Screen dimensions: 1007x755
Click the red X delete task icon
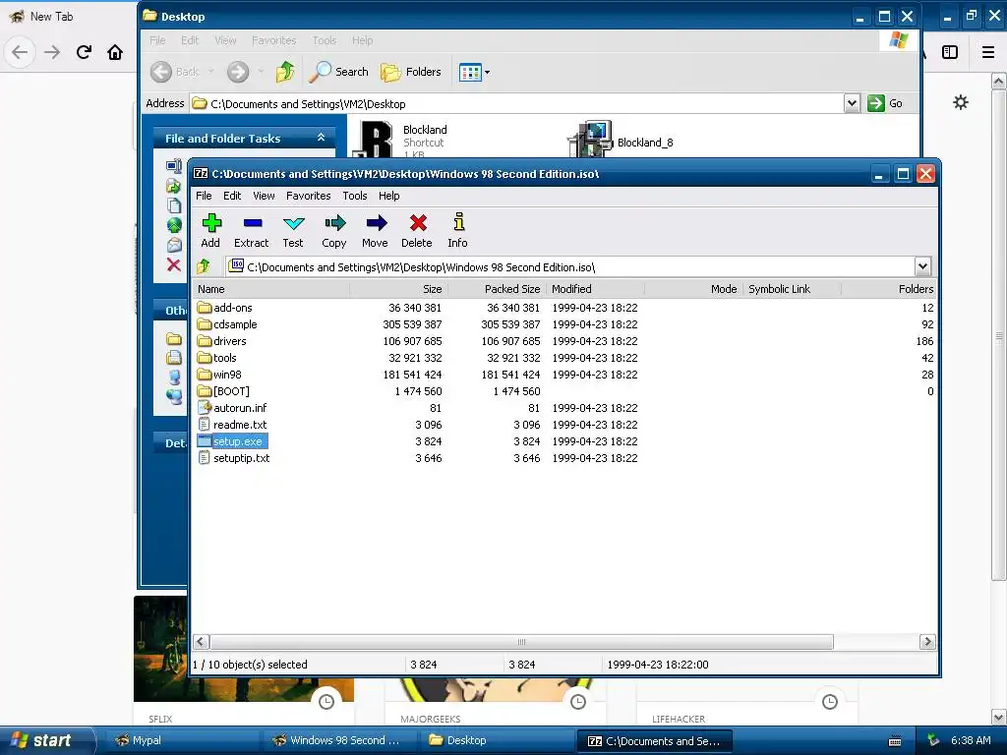click(173, 264)
